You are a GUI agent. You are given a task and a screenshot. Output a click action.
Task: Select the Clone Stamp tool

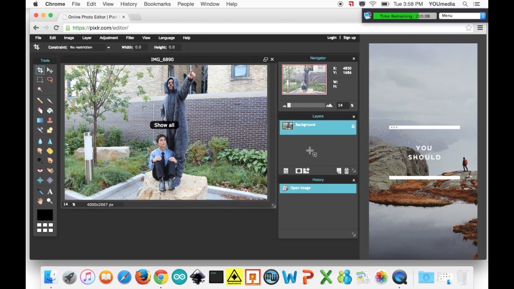[x=50, y=120]
